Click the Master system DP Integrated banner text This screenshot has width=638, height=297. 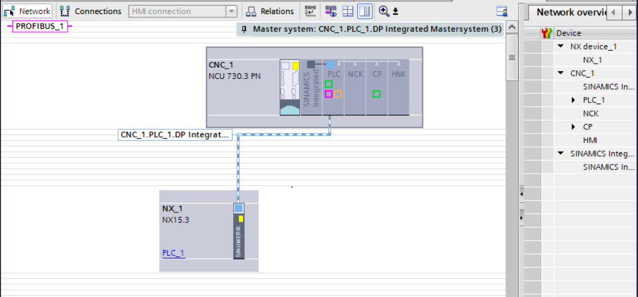pos(377,29)
